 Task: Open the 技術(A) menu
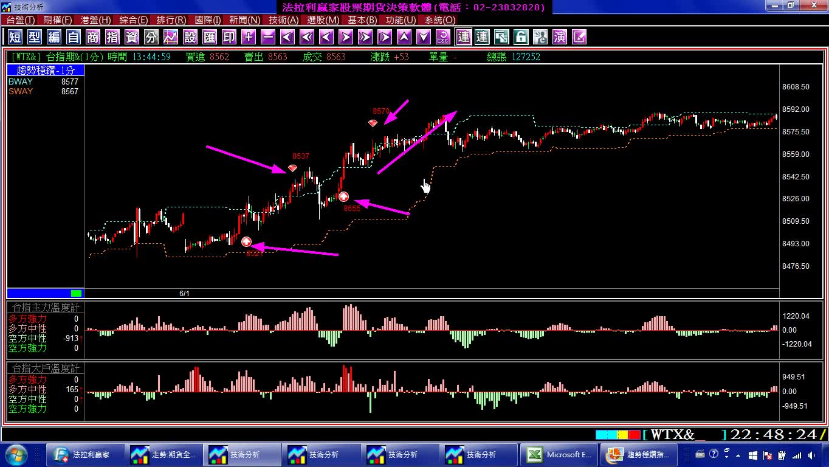click(x=284, y=20)
